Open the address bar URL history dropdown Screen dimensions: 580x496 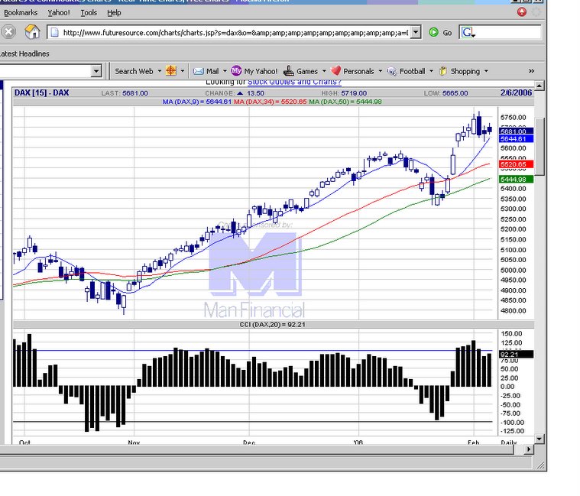click(416, 33)
